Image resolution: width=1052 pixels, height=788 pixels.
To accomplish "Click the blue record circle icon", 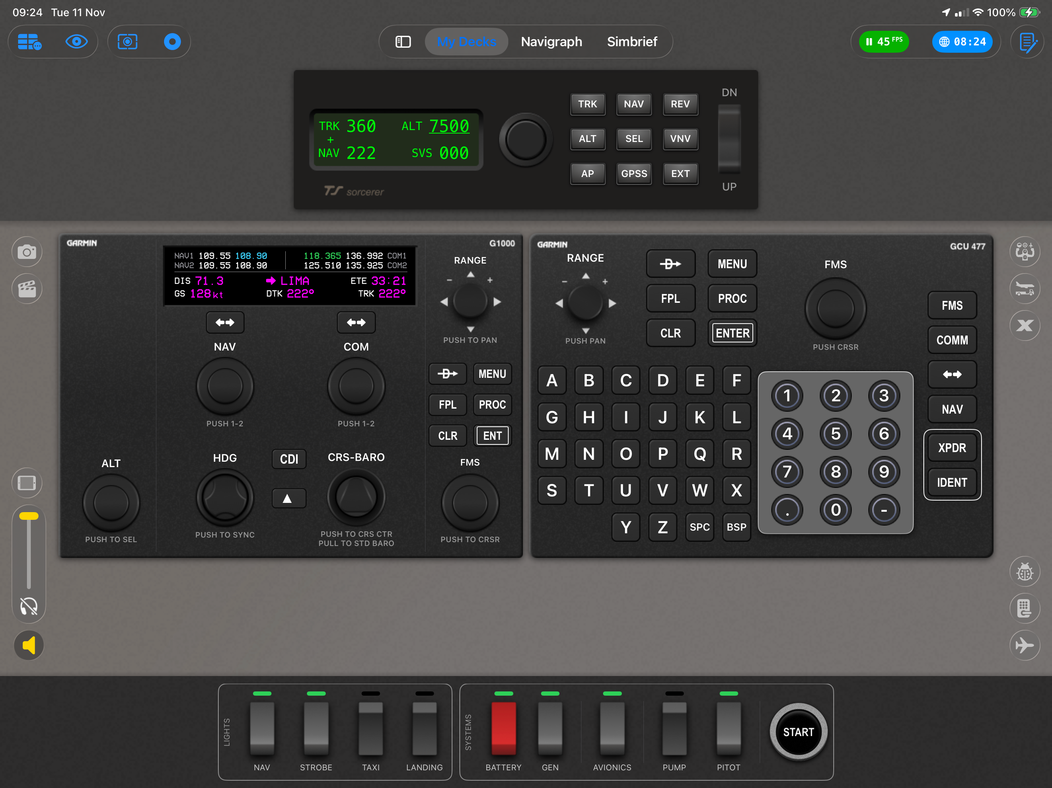I will (x=172, y=42).
